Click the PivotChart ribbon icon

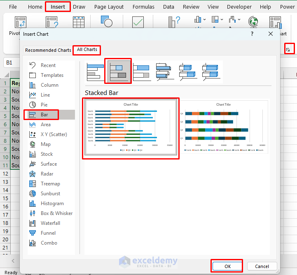coord(276,22)
